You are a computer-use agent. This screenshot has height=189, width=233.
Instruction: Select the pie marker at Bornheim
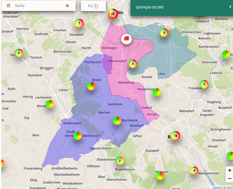(x=117, y=121)
